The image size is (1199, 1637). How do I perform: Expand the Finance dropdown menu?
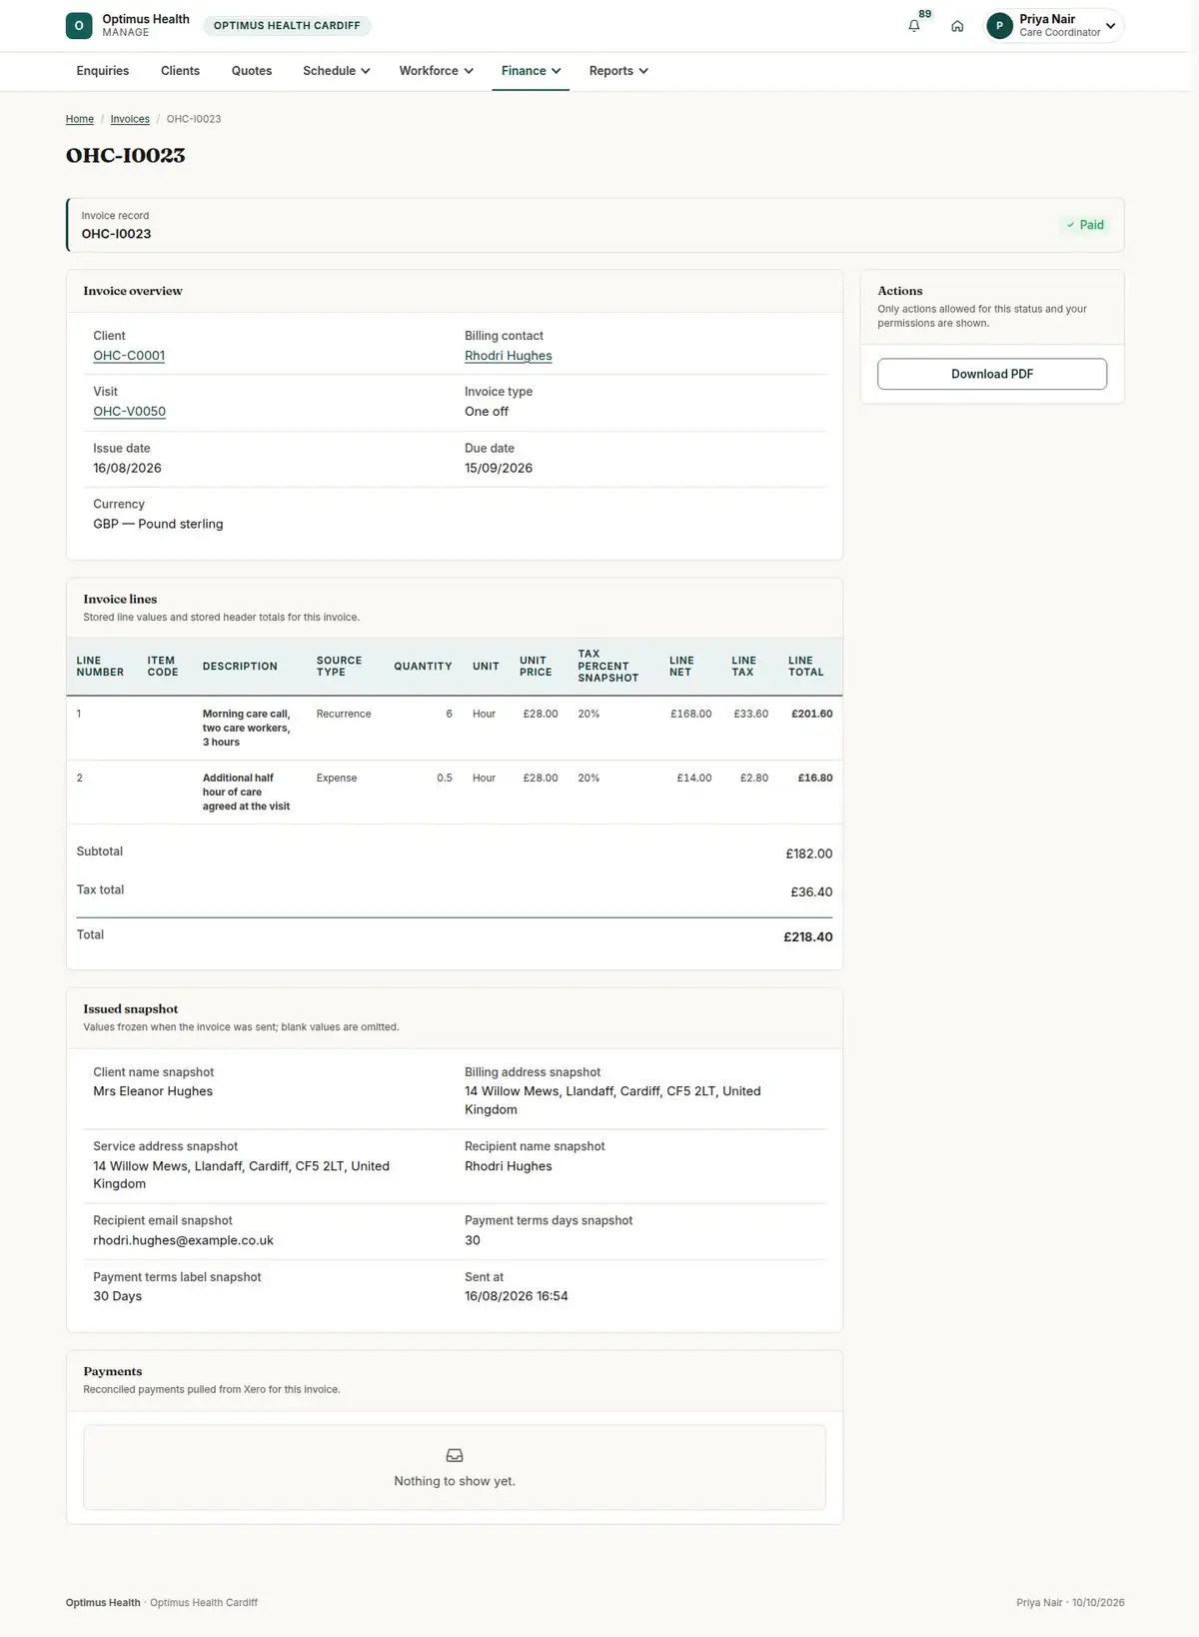(x=531, y=71)
